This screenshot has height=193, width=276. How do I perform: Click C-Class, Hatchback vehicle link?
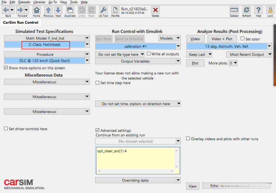(45, 45)
